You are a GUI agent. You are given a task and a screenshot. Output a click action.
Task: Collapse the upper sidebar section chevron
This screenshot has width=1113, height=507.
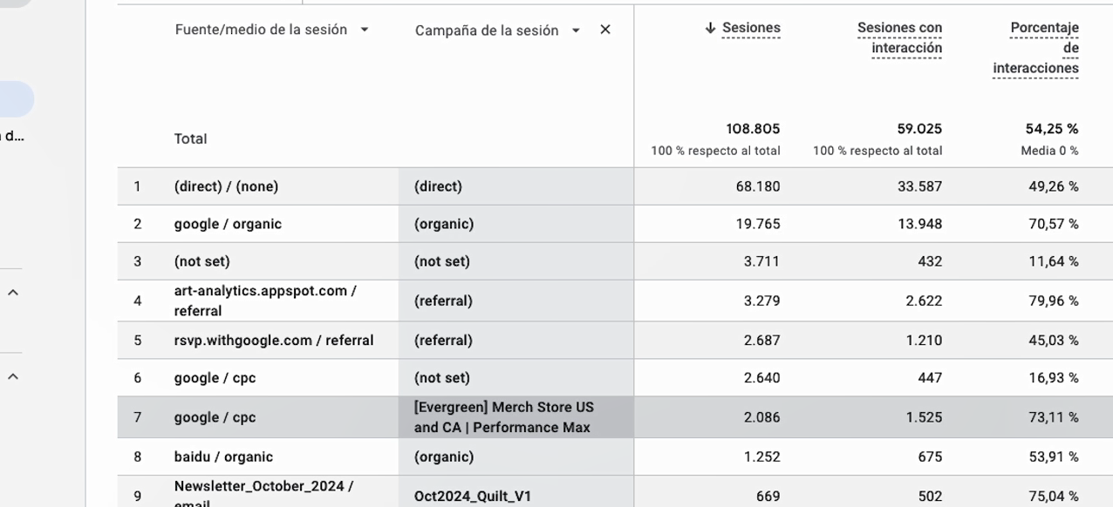(x=13, y=293)
